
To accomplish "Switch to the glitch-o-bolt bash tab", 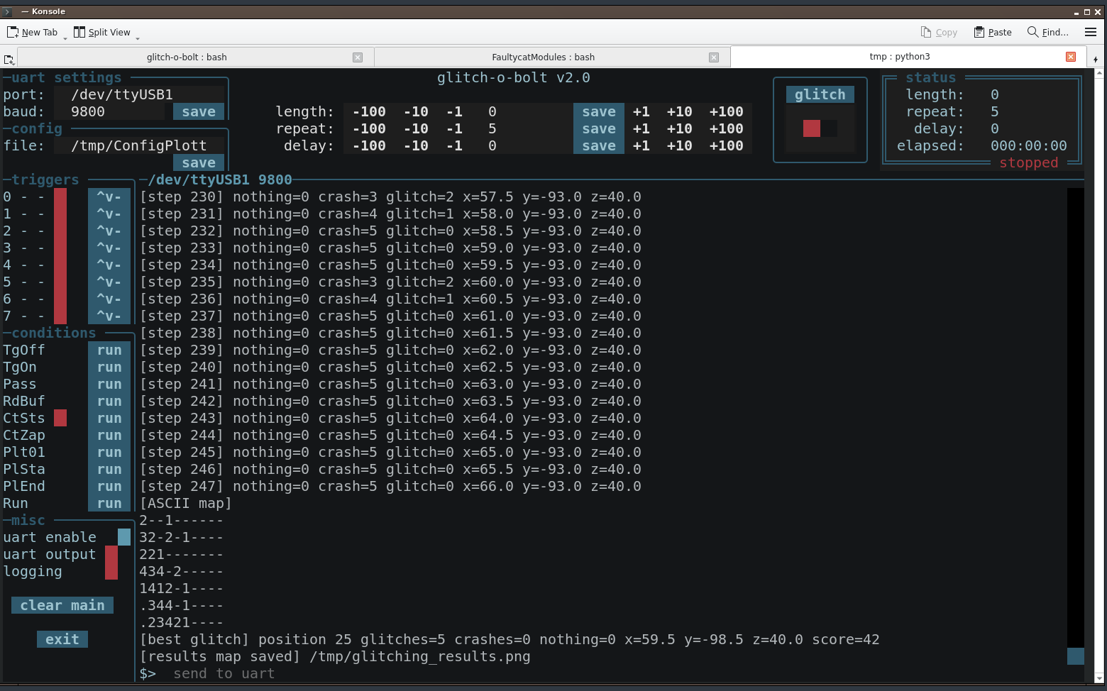I will point(186,57).
